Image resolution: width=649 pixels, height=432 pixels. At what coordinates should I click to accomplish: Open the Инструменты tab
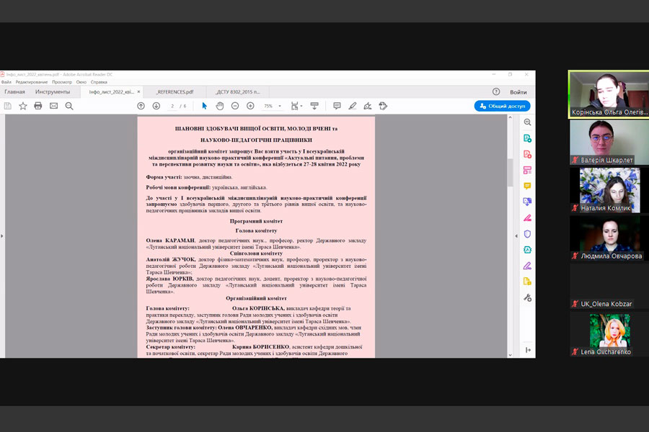tap(53, 92)
